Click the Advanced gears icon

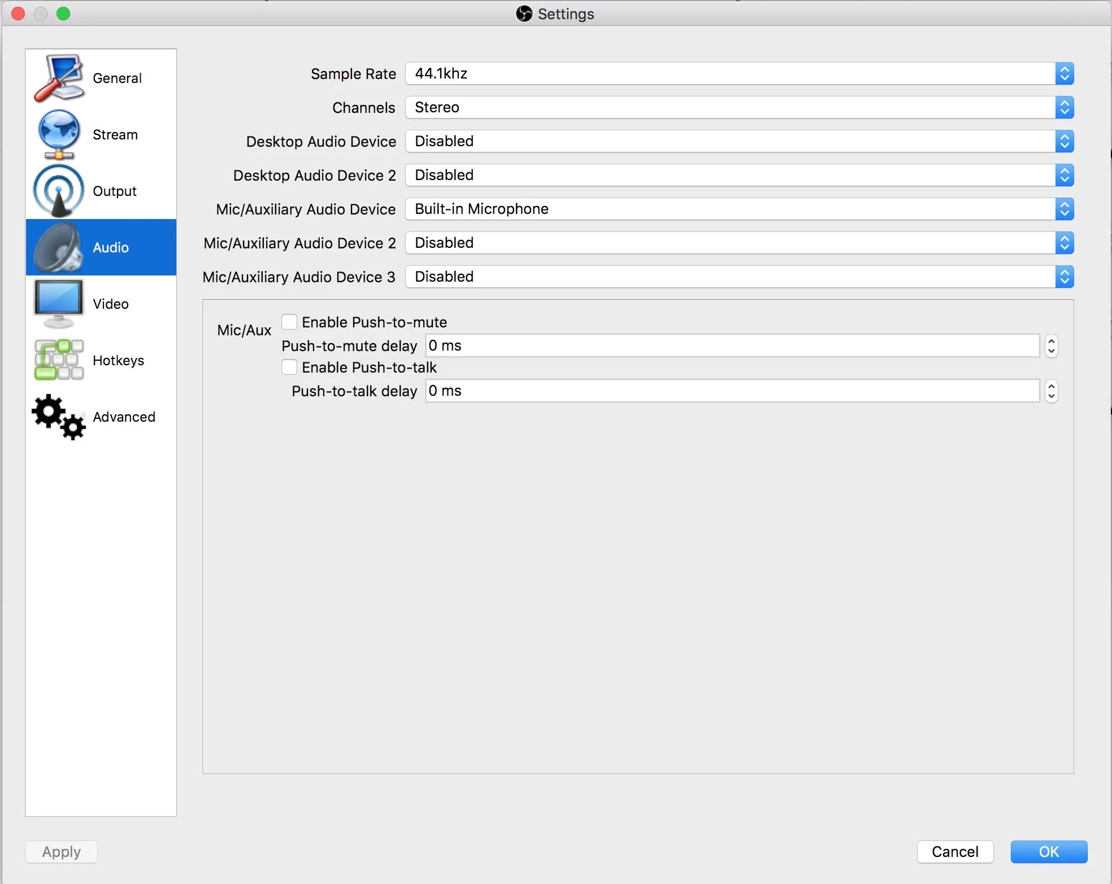tap(59, 417)
